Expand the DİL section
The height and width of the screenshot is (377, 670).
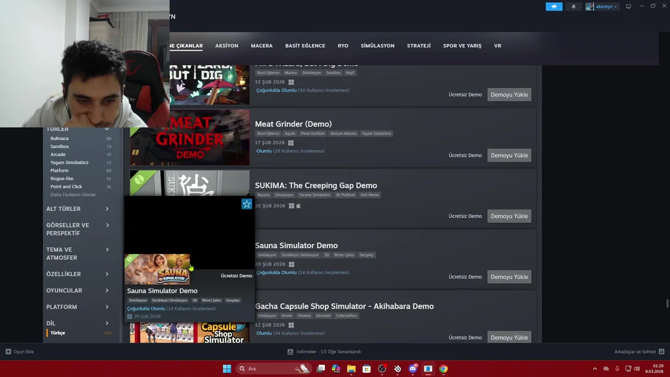click(x=77, y=323)
